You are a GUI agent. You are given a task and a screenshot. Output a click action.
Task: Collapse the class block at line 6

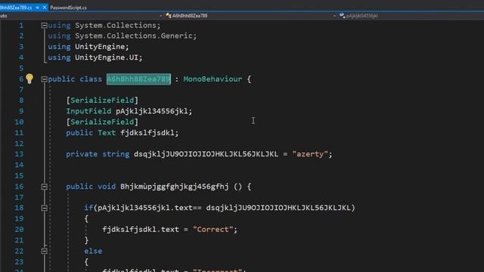click(44, 79)
